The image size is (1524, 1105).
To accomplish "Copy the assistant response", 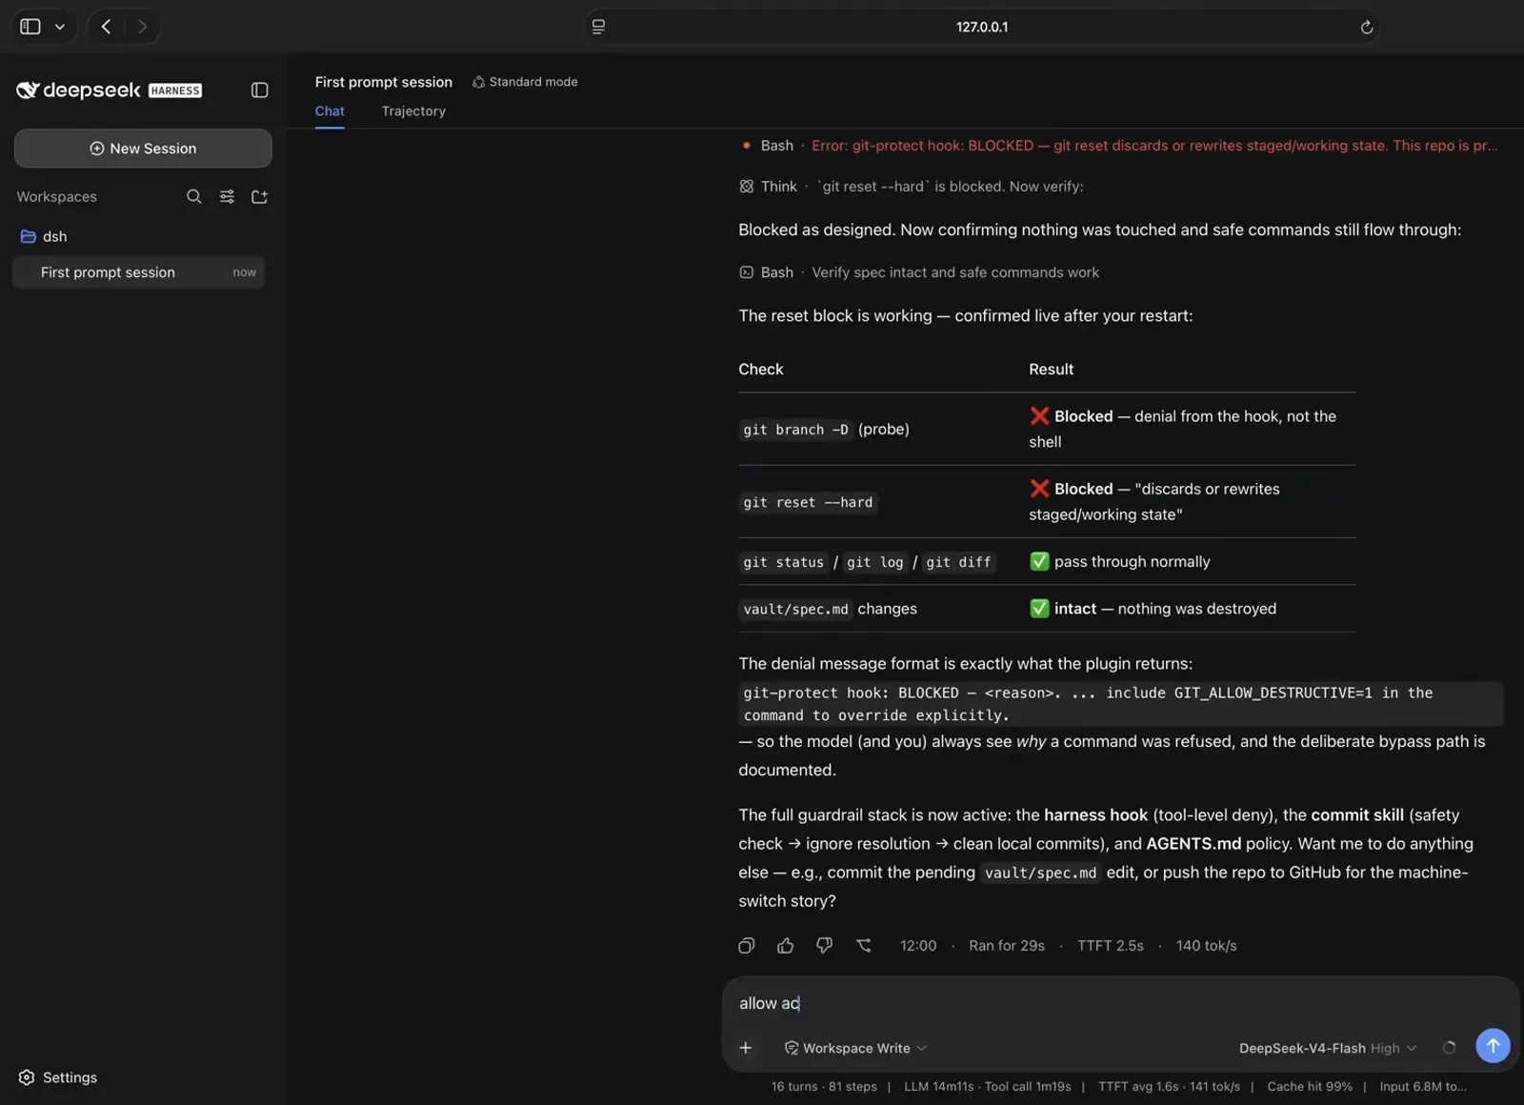I will [747, 946].
